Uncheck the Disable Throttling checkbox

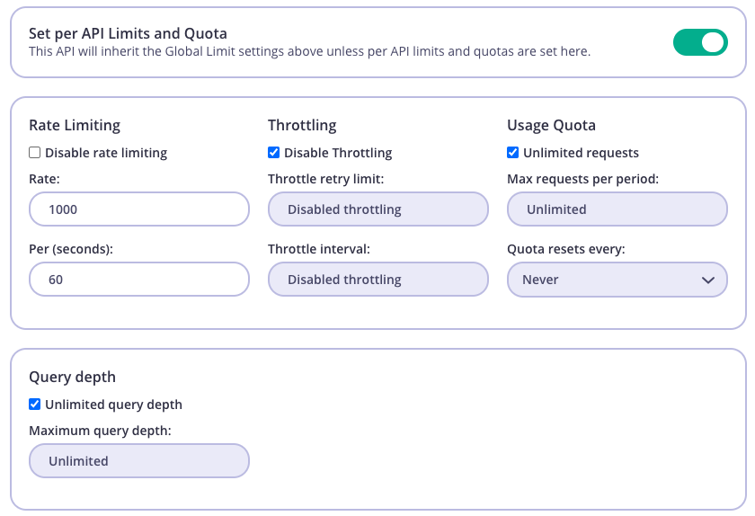click(274, 153)
